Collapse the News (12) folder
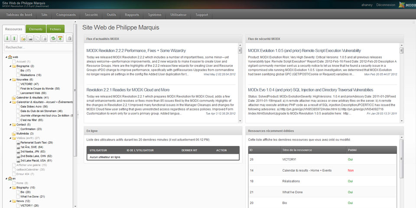The height and width of the screenshot is (208, 416). (x=10, y=201)
